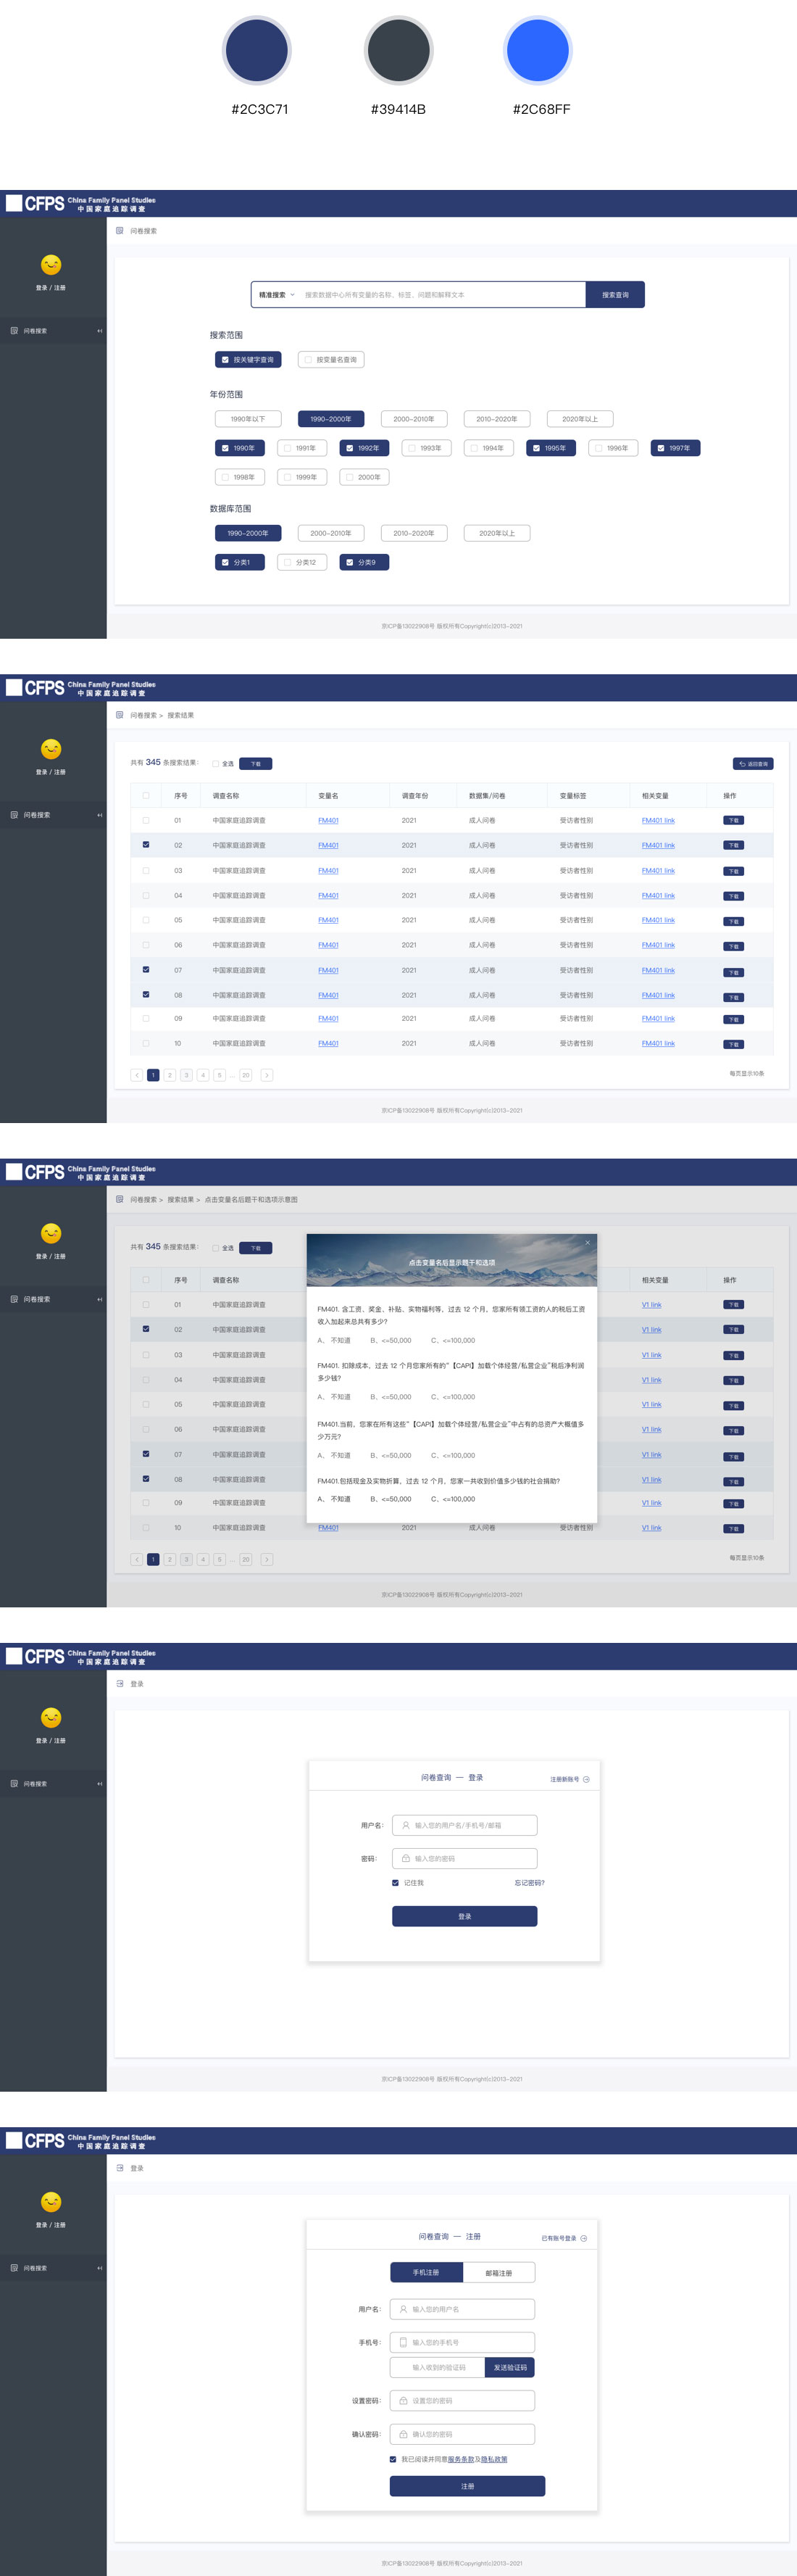This screenshot has height=2576, width=797.
Task: Click the 返回查询 back arrow button
Action: (x=753, y=764)
